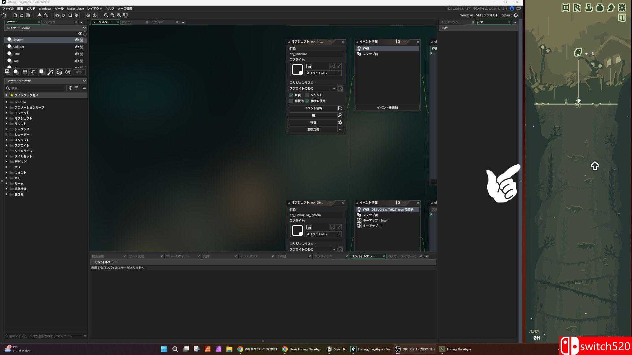Click the Clean brush icon in toolbar
This screenshot has width=632, height=355.
[x=77, y=15]
